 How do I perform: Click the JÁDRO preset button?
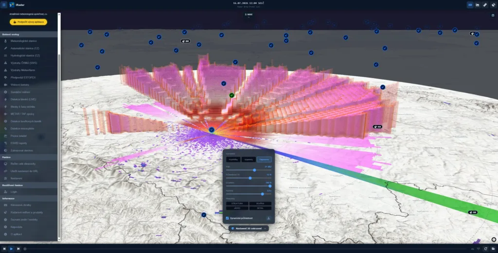pyautogui.click(x=237, y=208)
